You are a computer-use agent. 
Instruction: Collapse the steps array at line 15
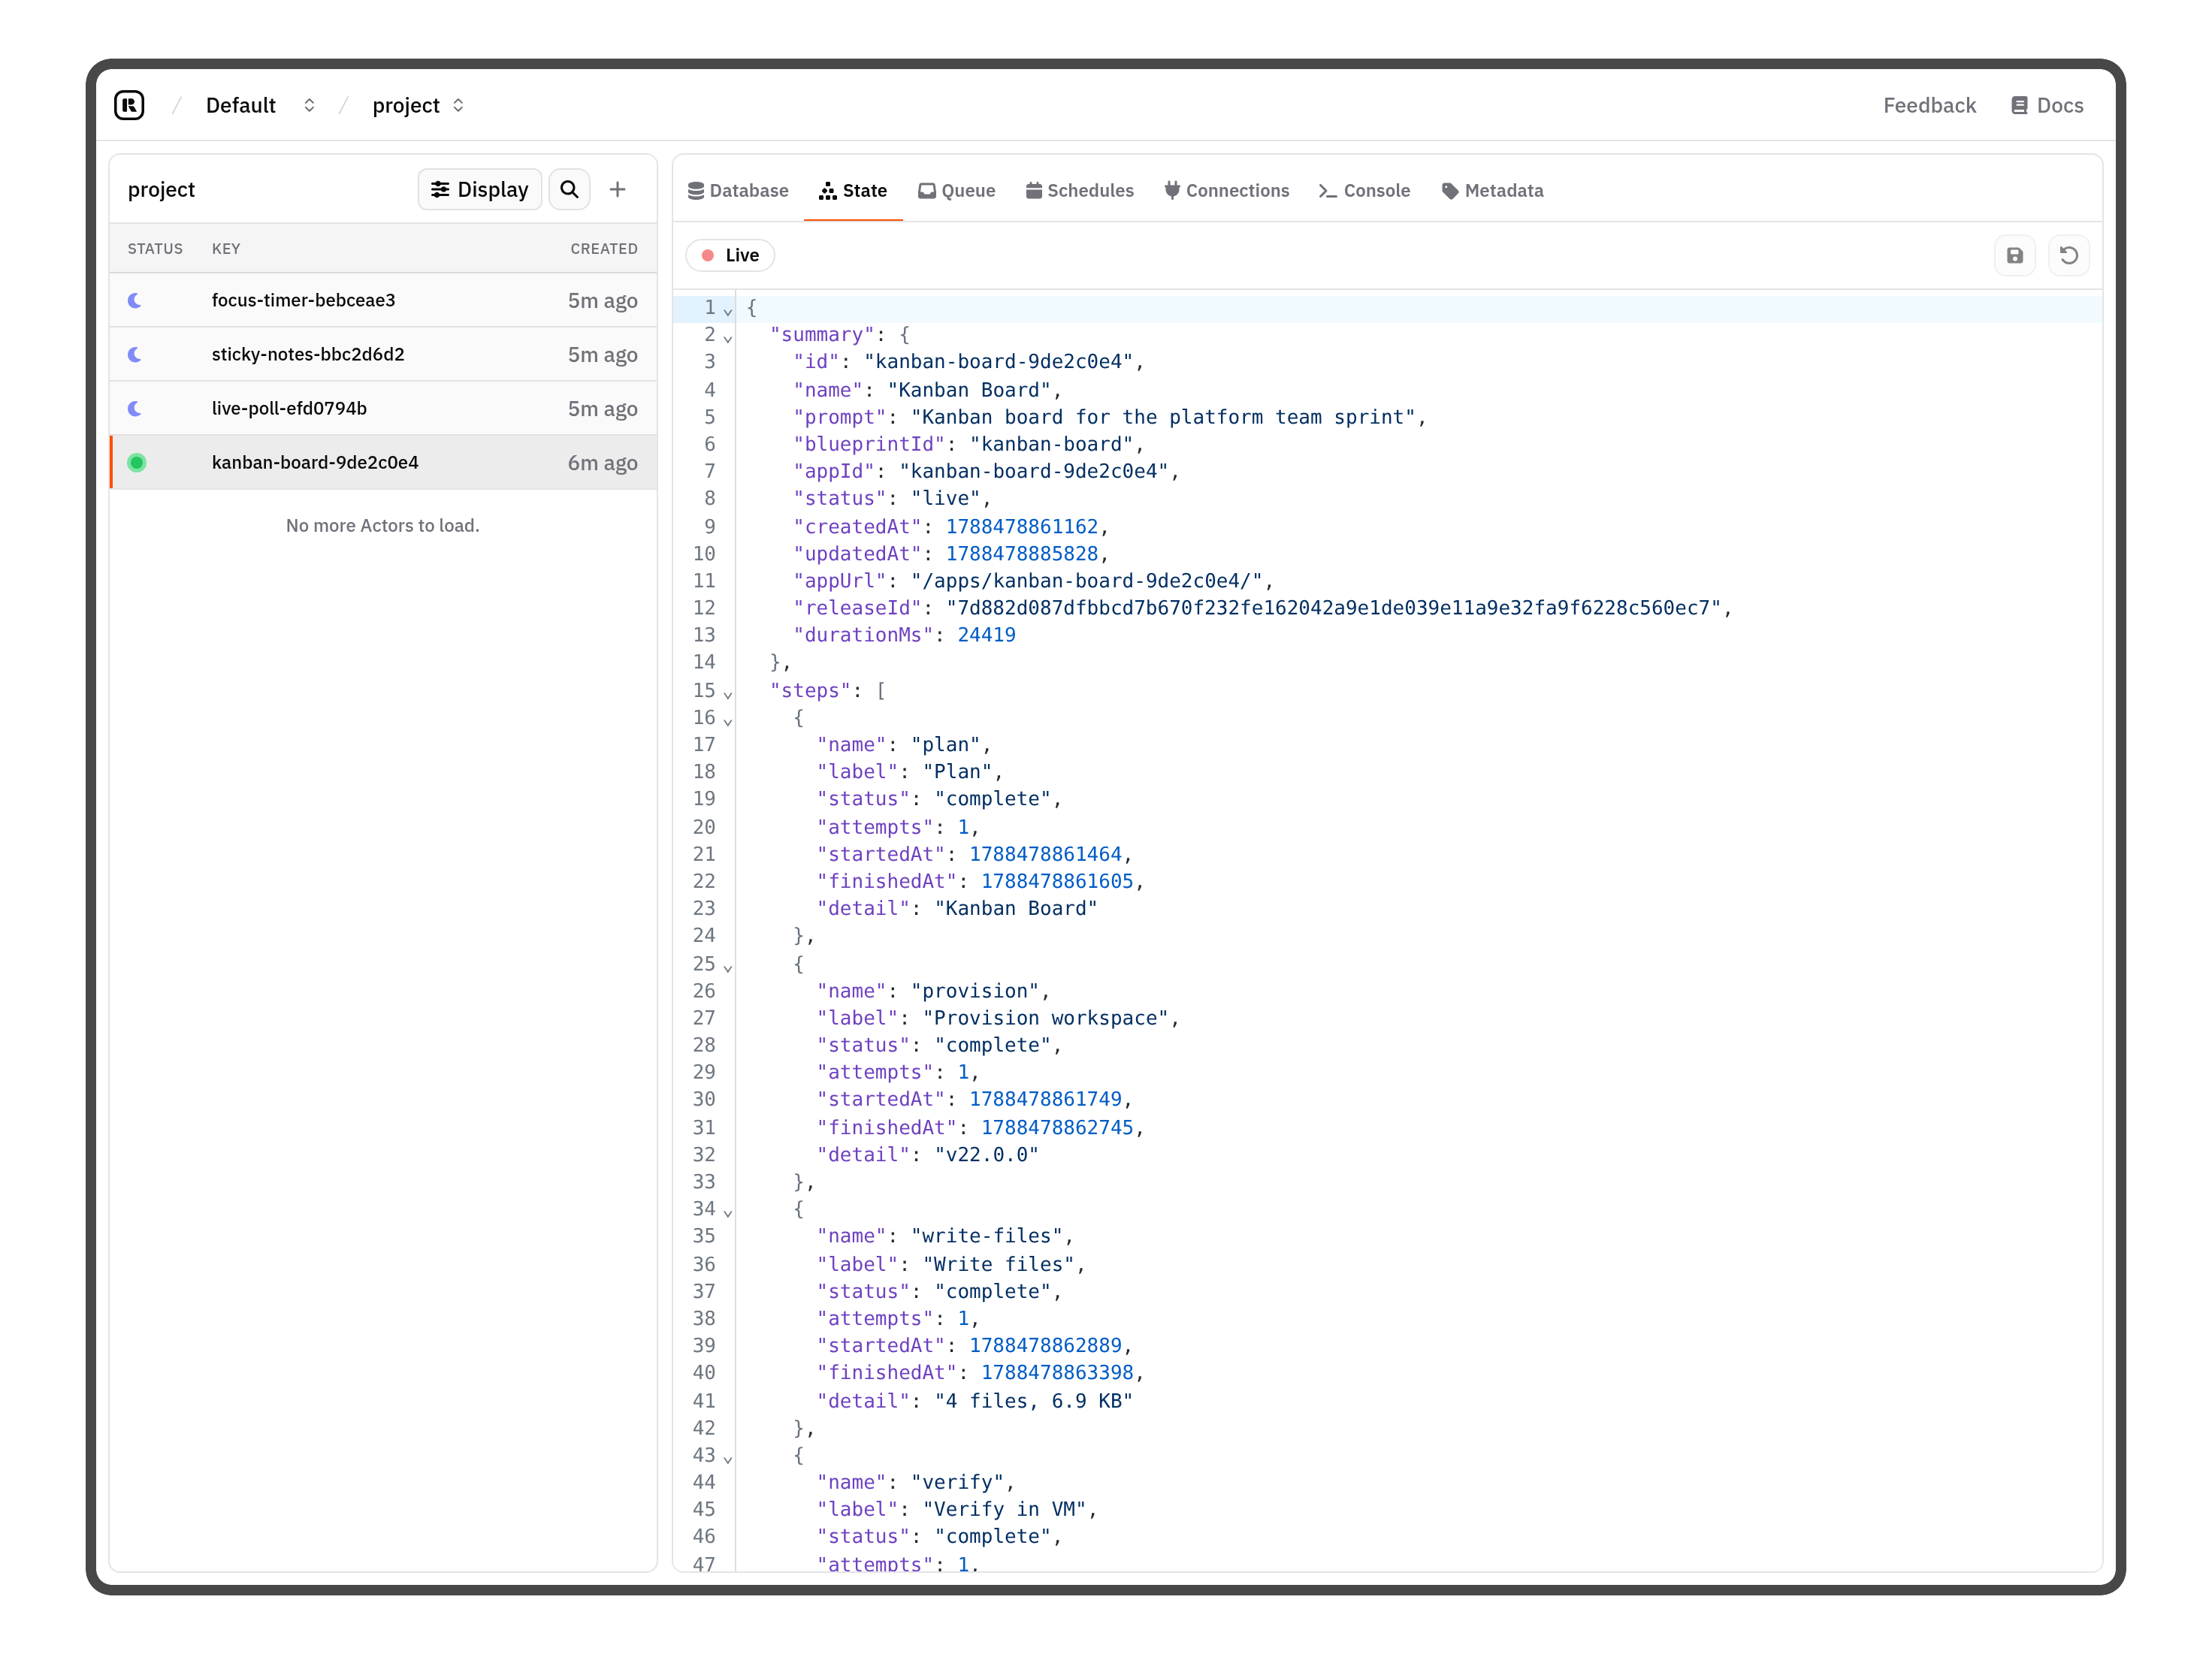click(x=728, y=694)
